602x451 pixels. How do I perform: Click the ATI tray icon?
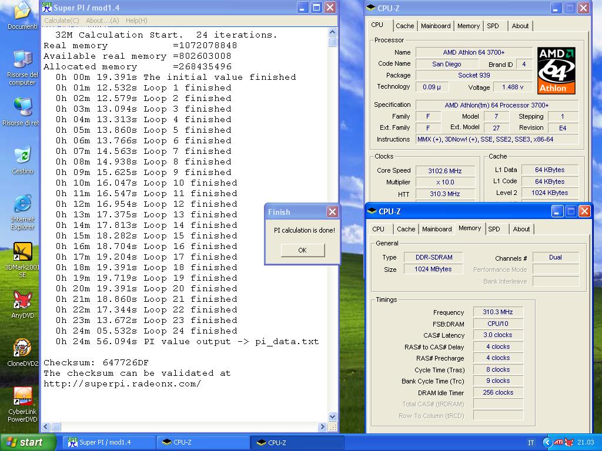pos(558,442)
